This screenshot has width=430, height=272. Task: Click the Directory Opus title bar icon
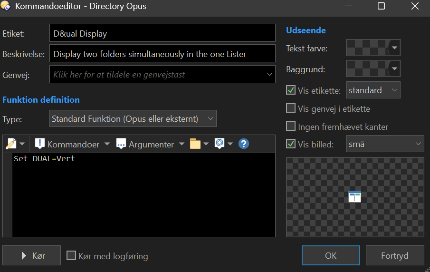[6, 6]
